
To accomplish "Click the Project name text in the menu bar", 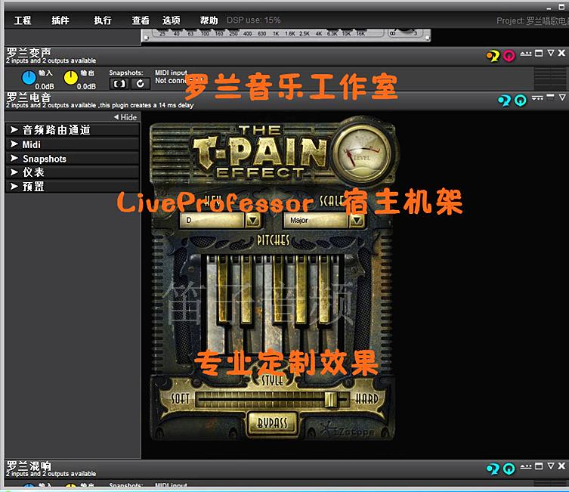I will pos(532,20).
